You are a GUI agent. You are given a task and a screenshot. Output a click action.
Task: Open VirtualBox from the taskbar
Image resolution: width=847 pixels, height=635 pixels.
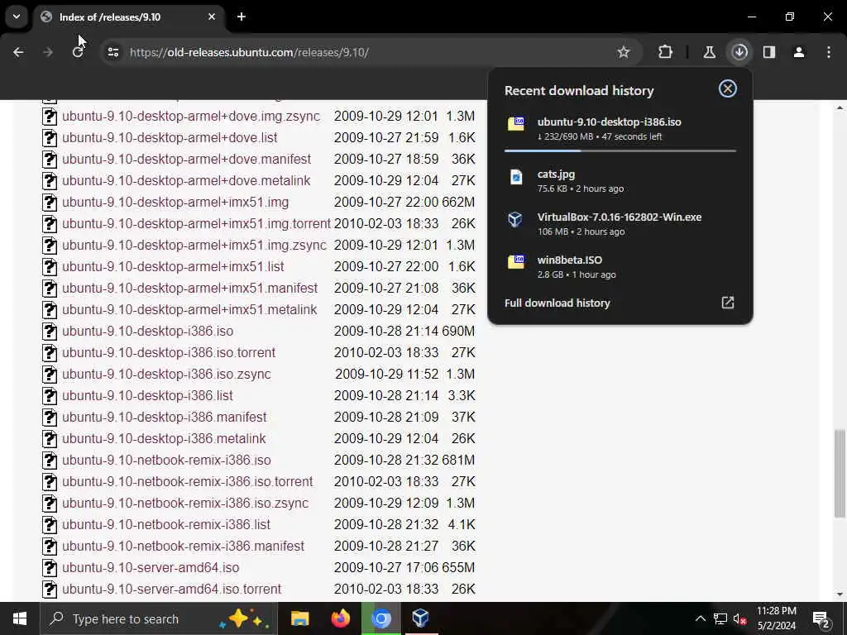420,618
